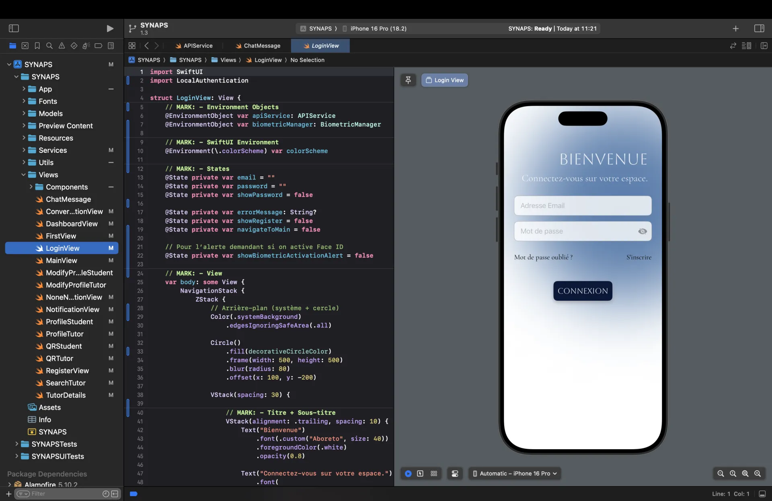Click the Login View preview chip
Screen dimensions: 772x501
click(445, 80)
